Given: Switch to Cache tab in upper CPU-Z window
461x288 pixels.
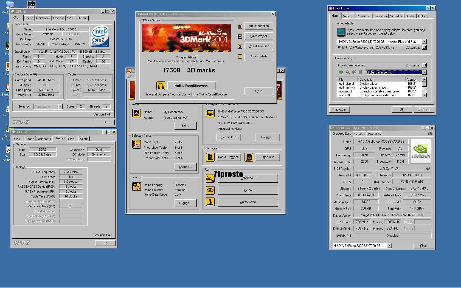Looking at the screenshot, I should 29,18.
